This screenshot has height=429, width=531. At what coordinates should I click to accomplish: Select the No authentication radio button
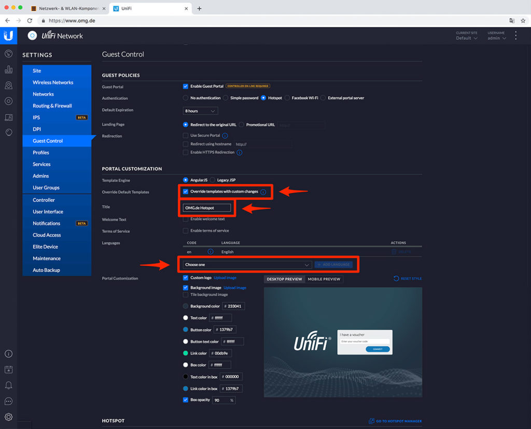185,98
